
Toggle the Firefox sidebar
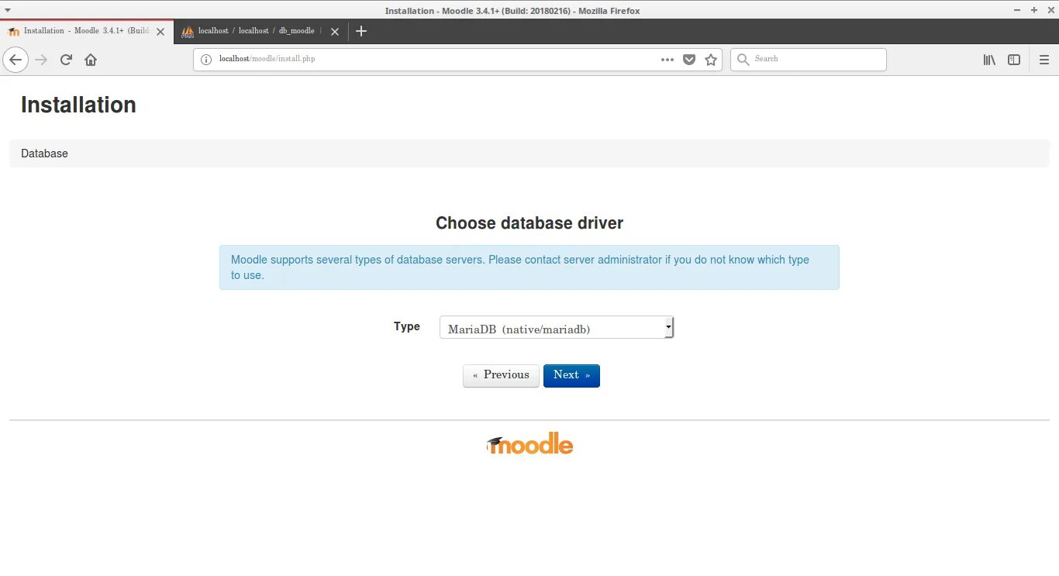point(1014,60)
